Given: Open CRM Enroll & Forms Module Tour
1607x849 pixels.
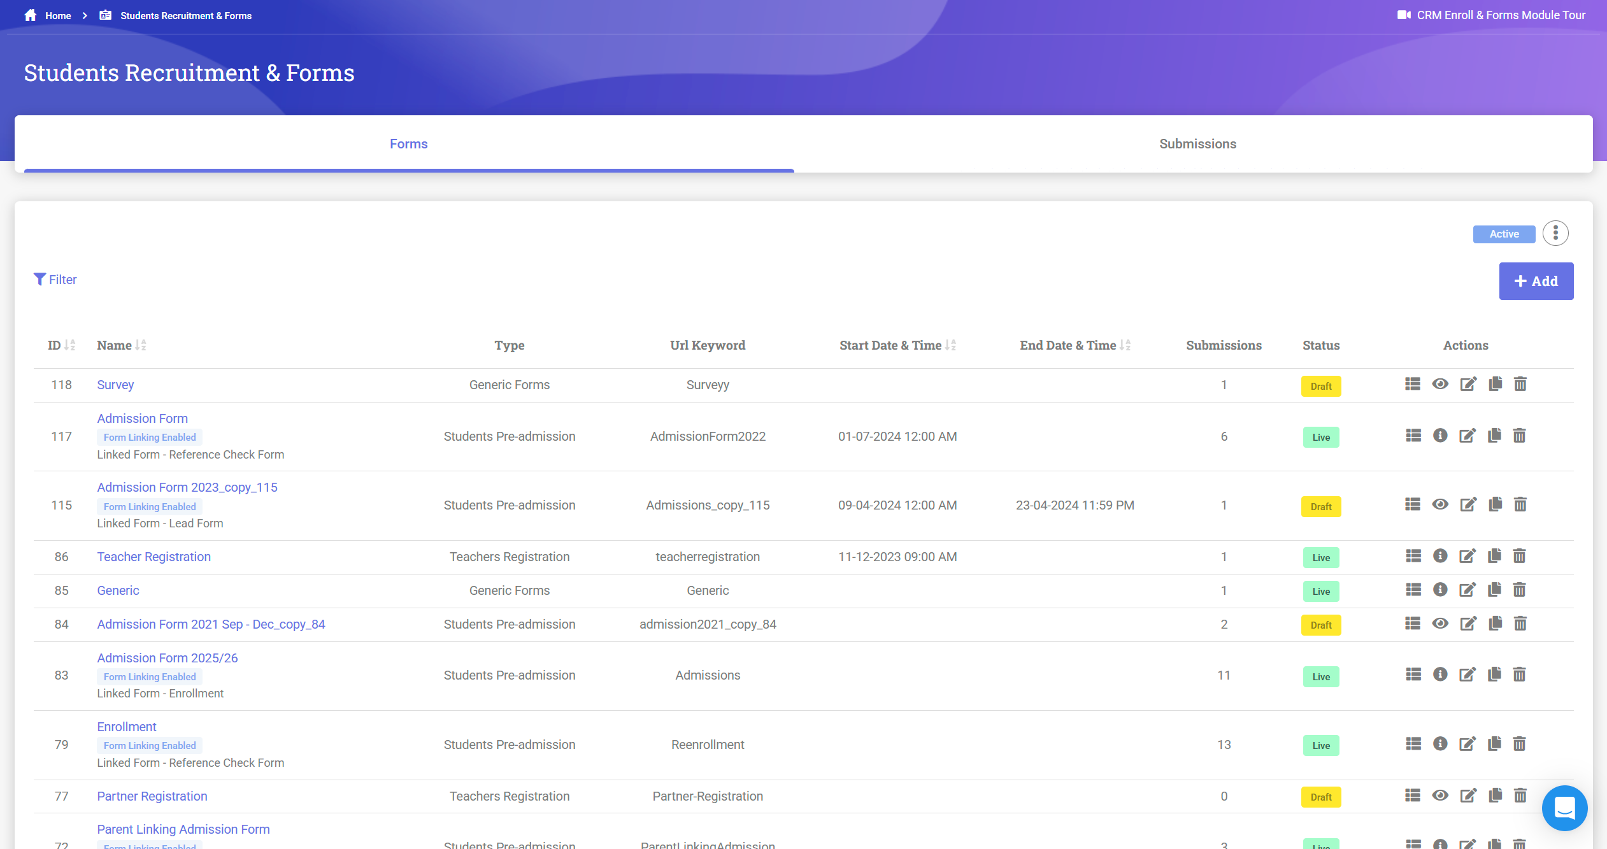Looking at the screenshot, I should click(1490, 15).
